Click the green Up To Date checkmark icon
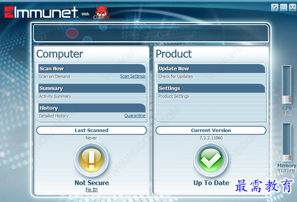Screen dimensions: 297x202 coord(211,160)
